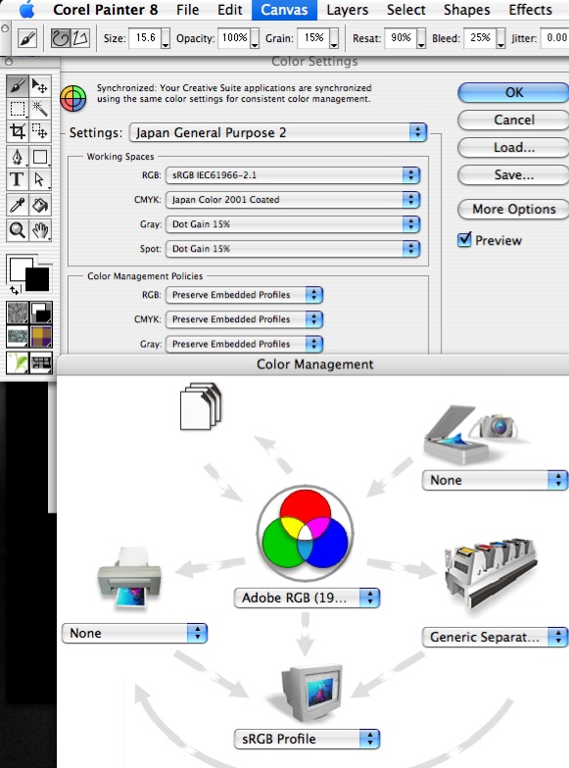Toggle the Preview checkbox
The width and height of the screenshot is (569, 768).
(x=464, y=239)
